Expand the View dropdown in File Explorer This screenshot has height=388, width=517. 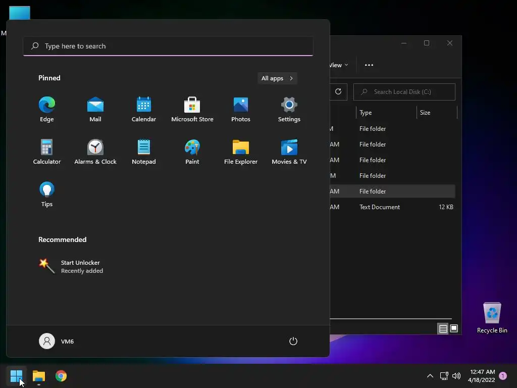339,65
